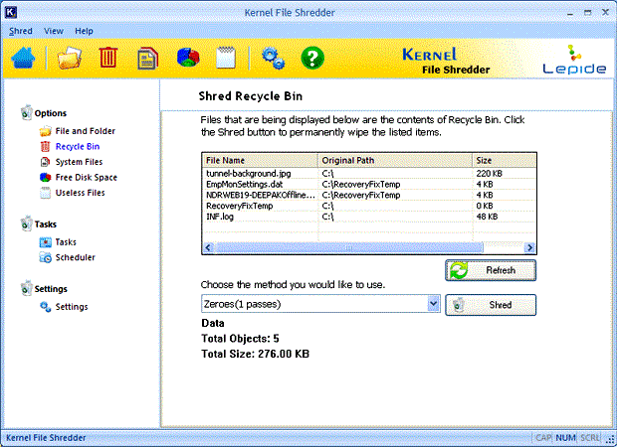Click the Settings section bin icon
Image resolution: width=617 pixels, height=447 pixels.
pyautogui.click(x=26, y=288)
